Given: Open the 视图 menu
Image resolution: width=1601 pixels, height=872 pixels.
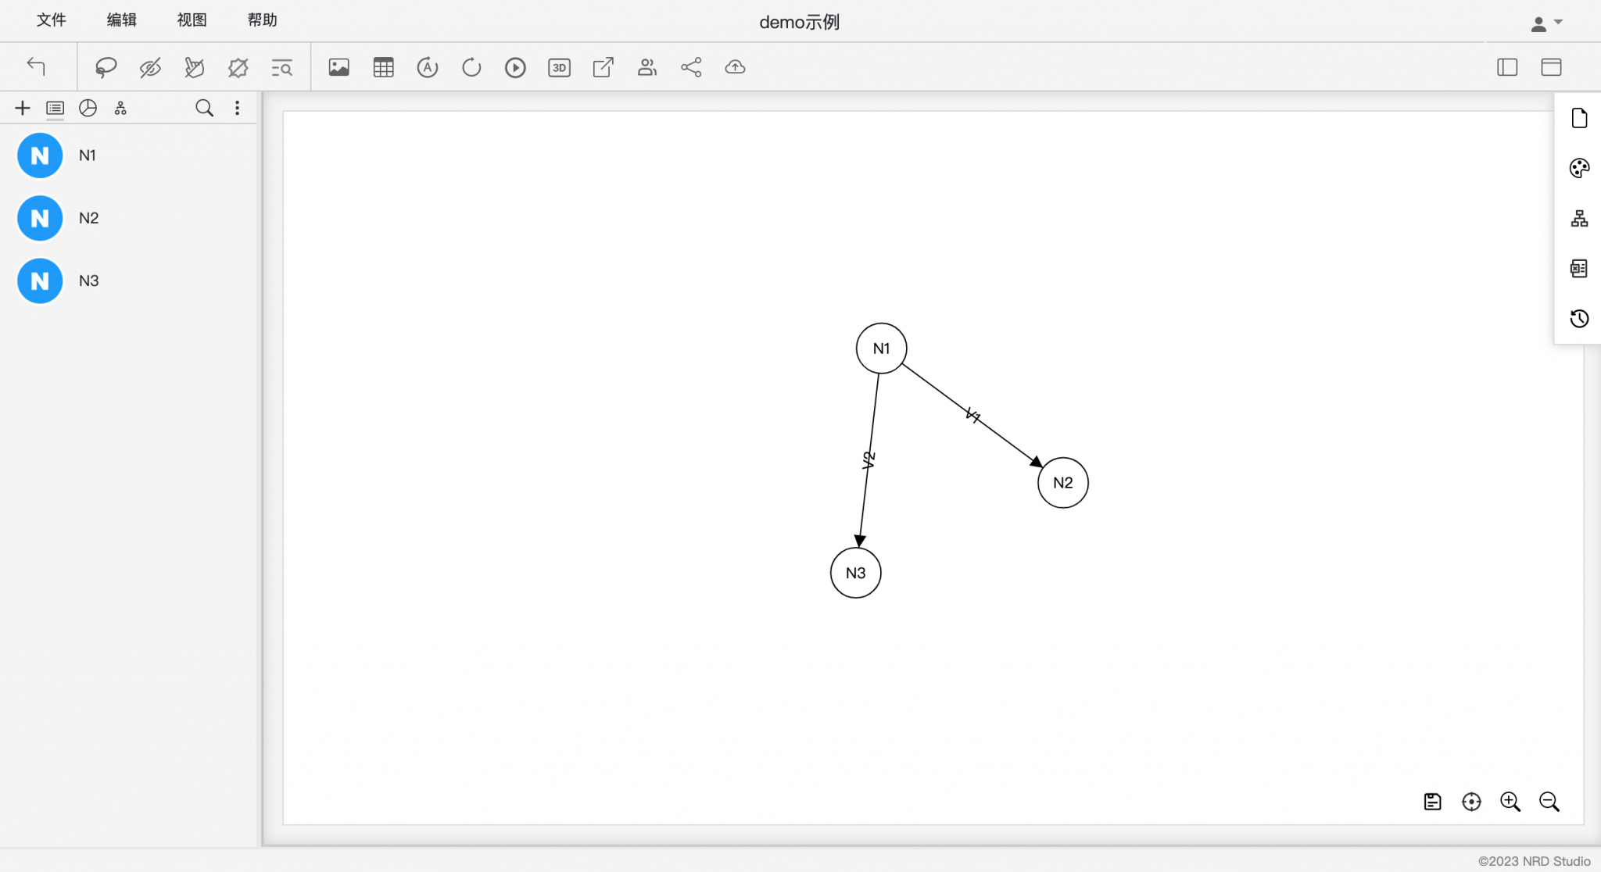Looking at the screenshot, I should coord(192,20).
